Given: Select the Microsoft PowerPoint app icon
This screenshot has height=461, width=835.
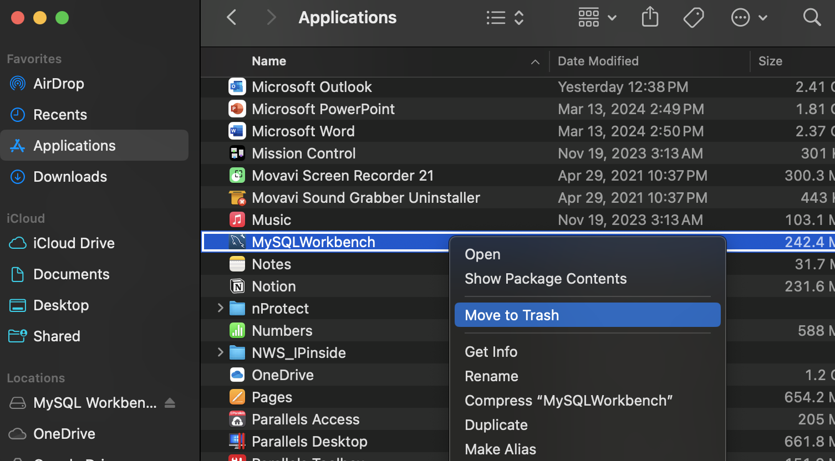Looking at the screenshot, I should 237,109.
